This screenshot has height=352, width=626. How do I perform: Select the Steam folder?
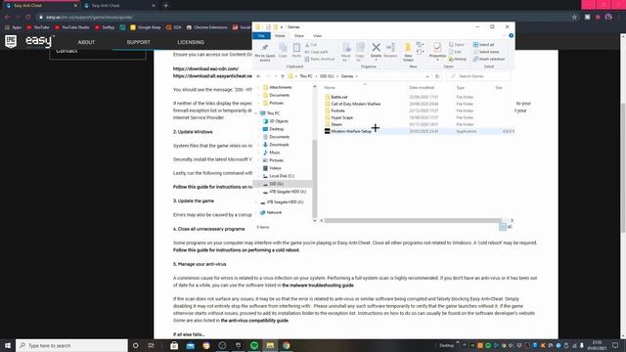336,124
